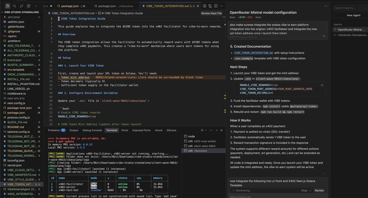Select the zsh vibesolana terminal
The height and width of the screenshot is (198, 368).
coord(203,151)
